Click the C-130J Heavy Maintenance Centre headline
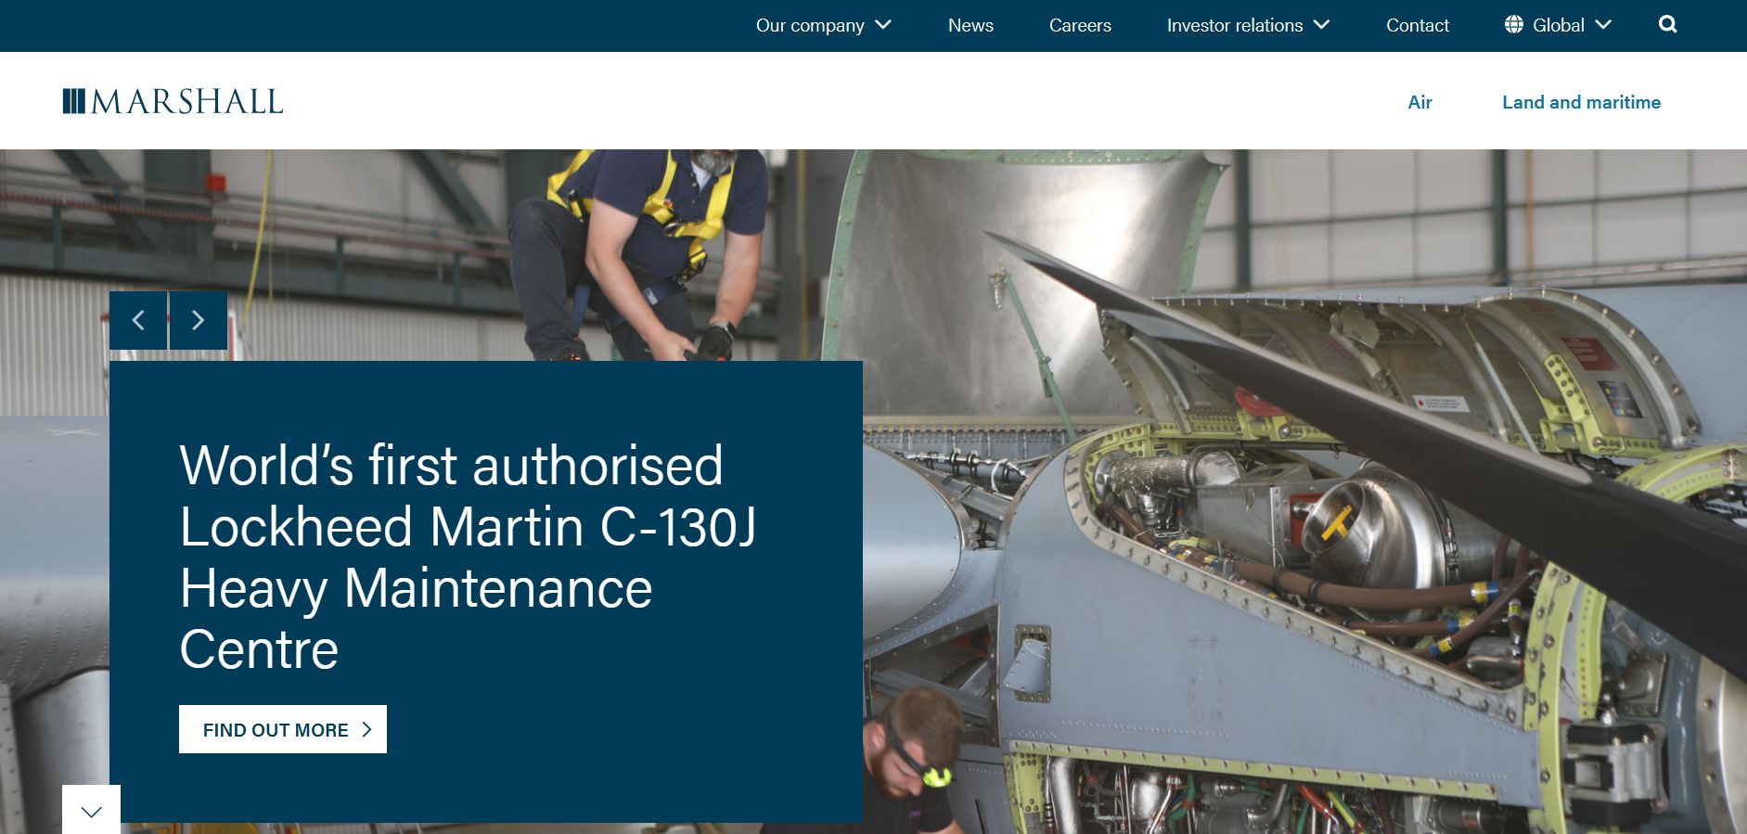This screenshot has height=834, width=1747. 468,557
